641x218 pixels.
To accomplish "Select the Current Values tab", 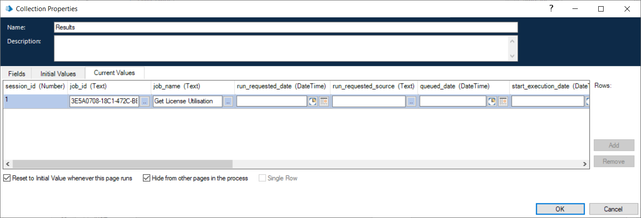I will click(x=114, y=73).
